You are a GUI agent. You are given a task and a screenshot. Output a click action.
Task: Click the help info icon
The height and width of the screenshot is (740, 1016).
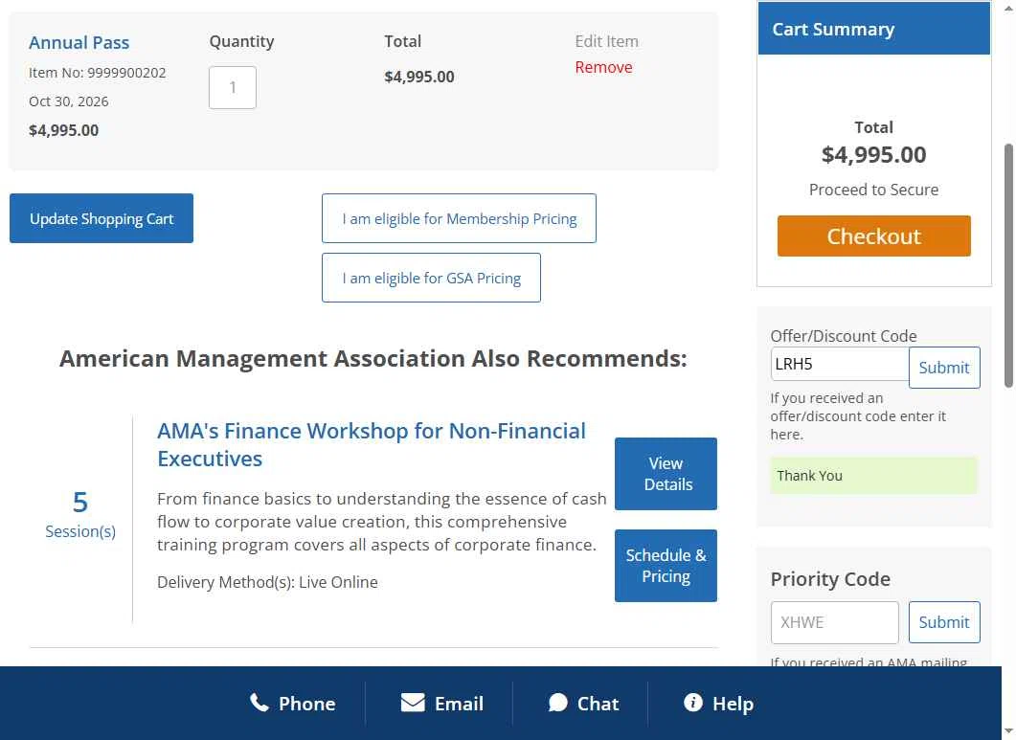coord(692,703)
